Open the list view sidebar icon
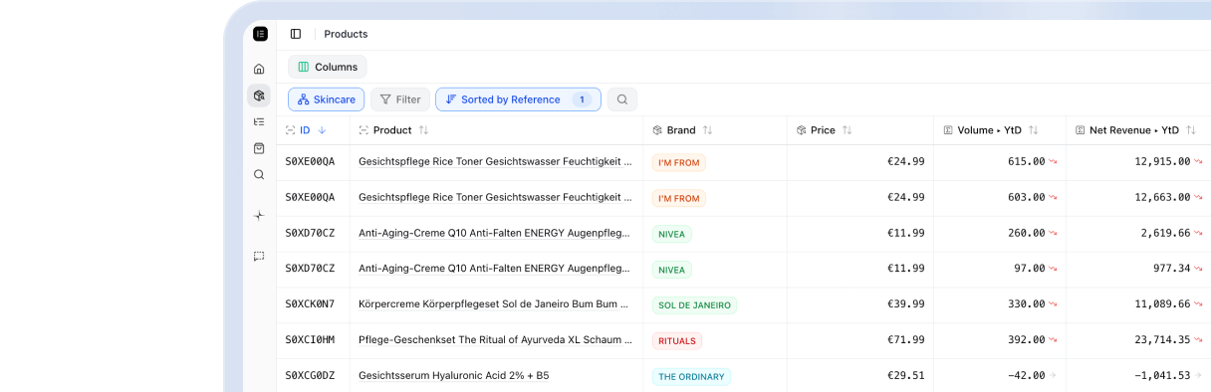 pos(259,121)
